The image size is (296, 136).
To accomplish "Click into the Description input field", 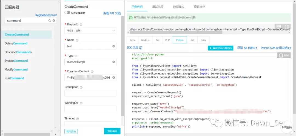I will tap(90, 93).
